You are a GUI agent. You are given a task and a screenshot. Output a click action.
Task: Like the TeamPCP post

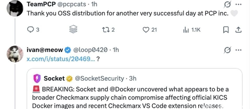click(x=146, y=30)
